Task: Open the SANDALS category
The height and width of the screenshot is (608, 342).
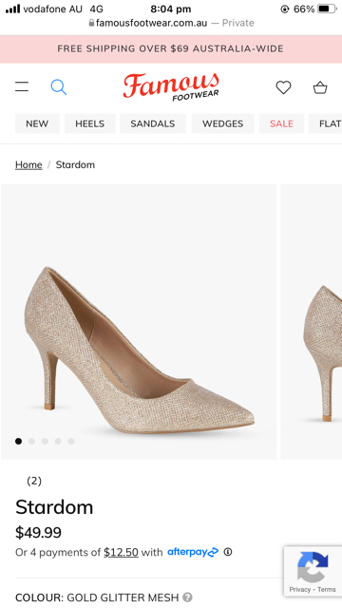Action: pyautogui.click(x=153, y=123)
